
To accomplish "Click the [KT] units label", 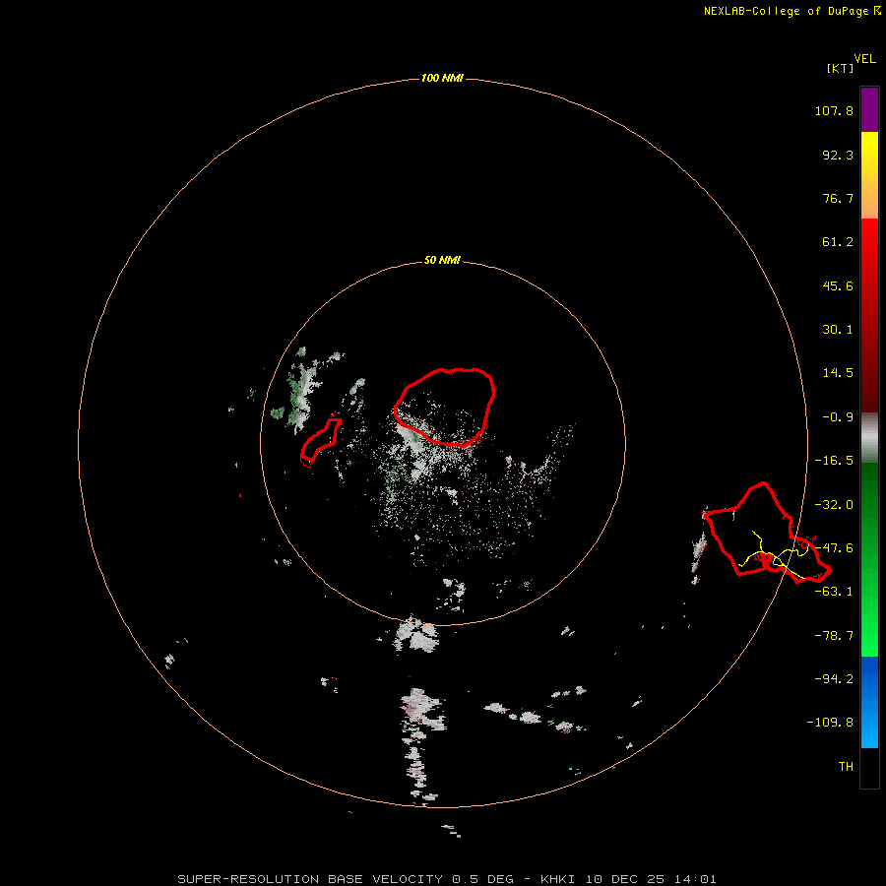I will pos(841,68).
